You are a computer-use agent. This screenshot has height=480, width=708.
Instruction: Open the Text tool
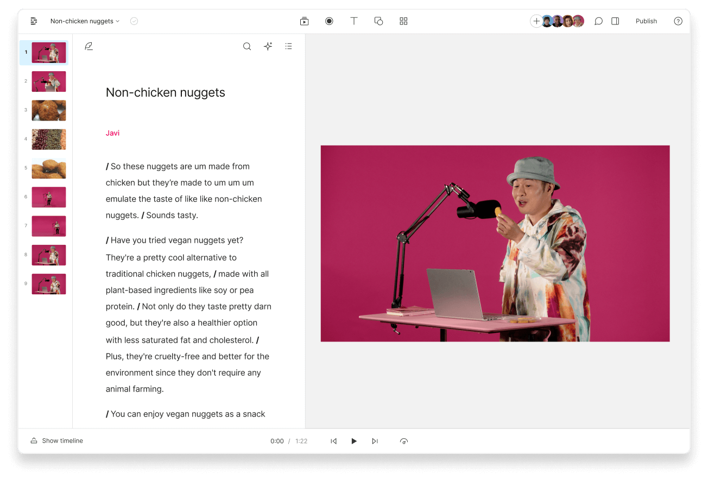[x=354, y=21]
